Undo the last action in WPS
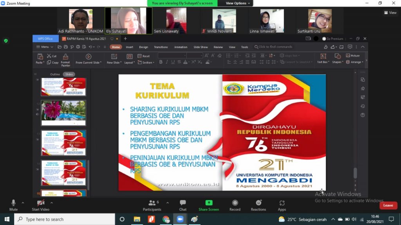The image size is (401, 225). pyautogui.click(x=90, y=47)
